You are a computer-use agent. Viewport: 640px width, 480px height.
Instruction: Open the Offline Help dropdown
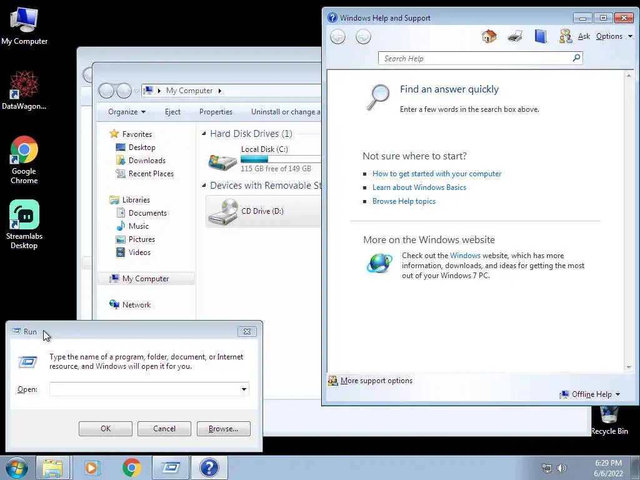click(x=591, y=394)
